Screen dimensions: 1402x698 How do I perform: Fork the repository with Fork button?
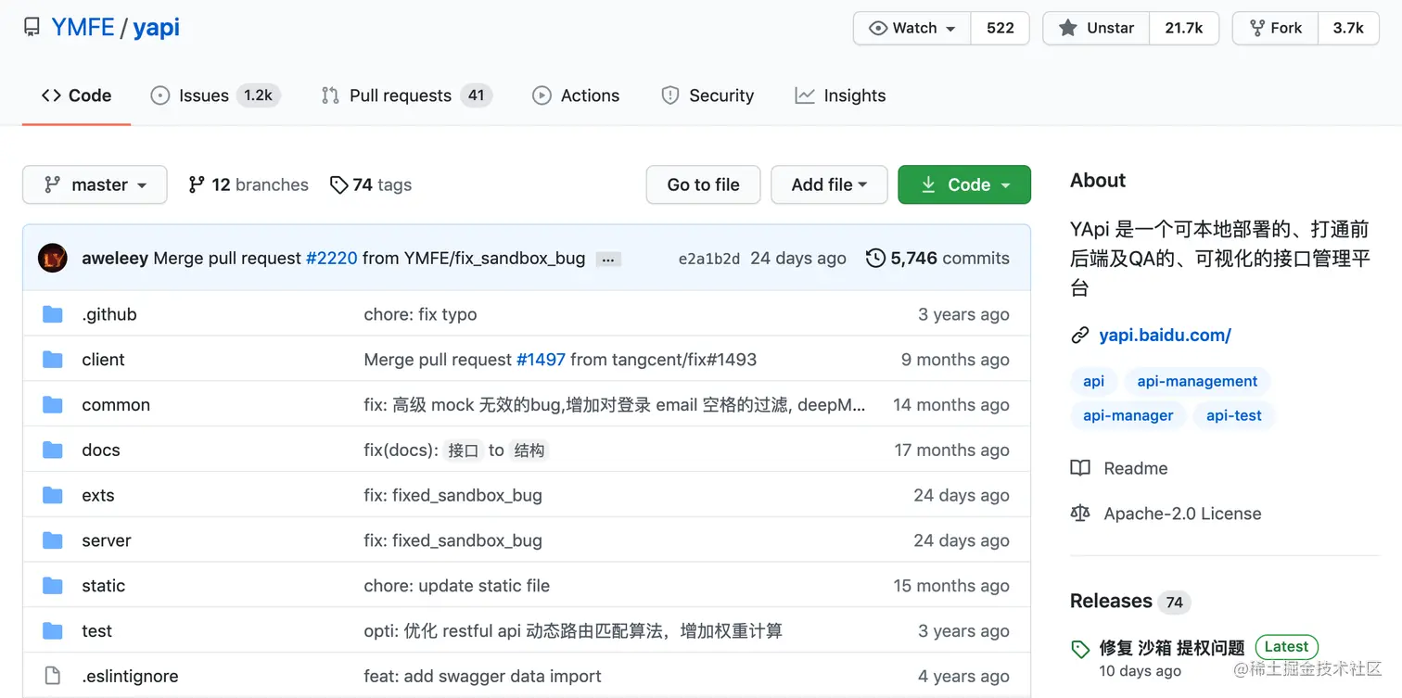(x=1276, y=28)
